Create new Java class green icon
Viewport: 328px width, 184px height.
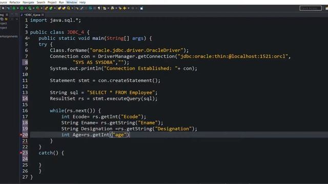point(51,8)
